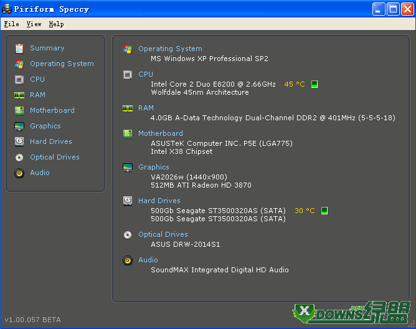Open the Optical Drives heading link in main panel
This screenshot has width=416, height=329.
[163, 234]
